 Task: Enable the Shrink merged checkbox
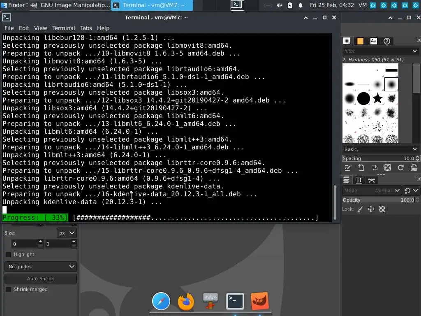[x=8, y=289]
